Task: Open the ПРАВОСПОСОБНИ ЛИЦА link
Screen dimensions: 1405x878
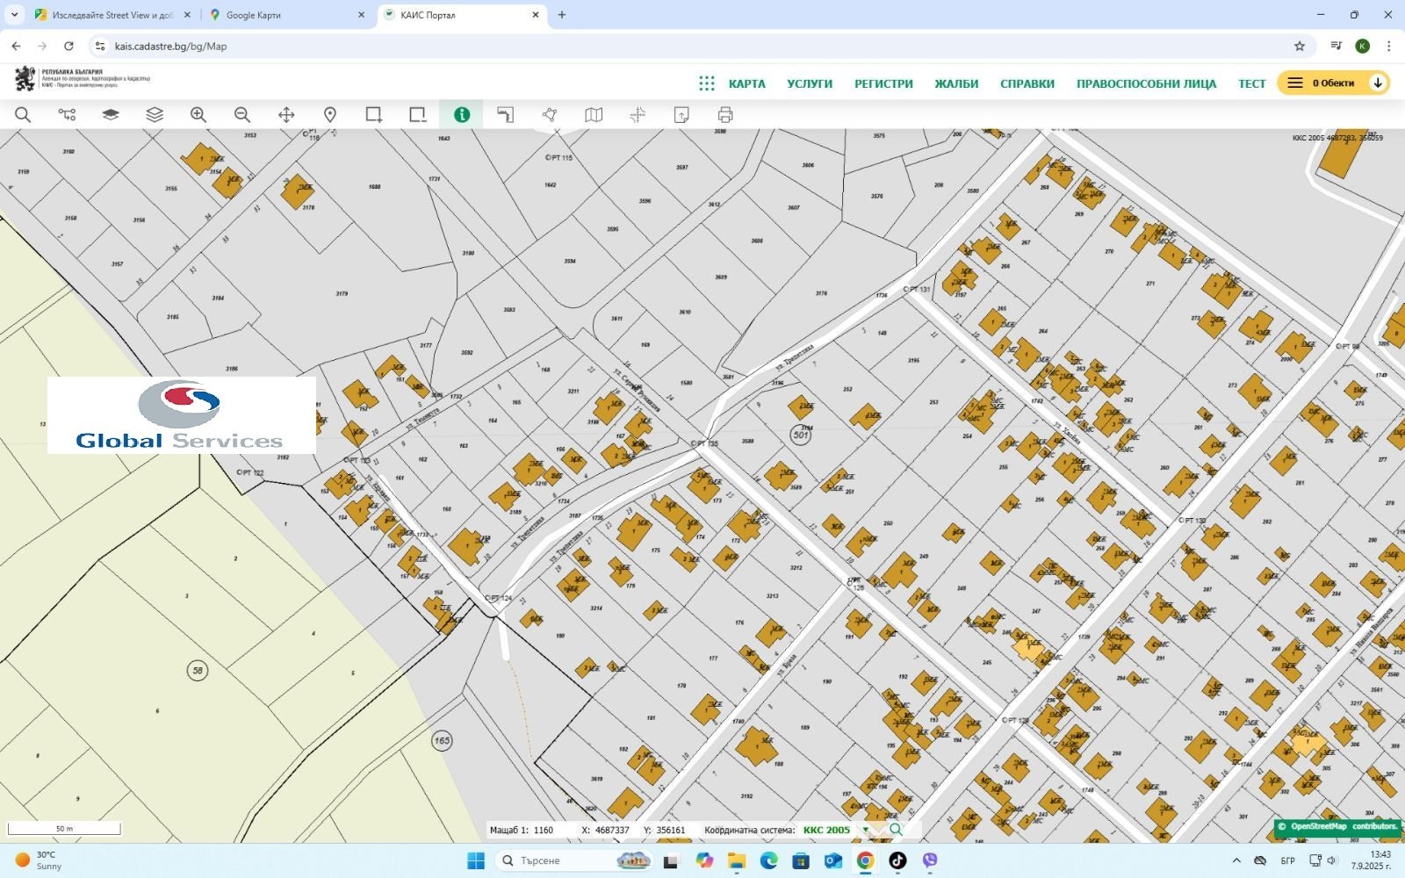Action: click(x=1146, y=83)
